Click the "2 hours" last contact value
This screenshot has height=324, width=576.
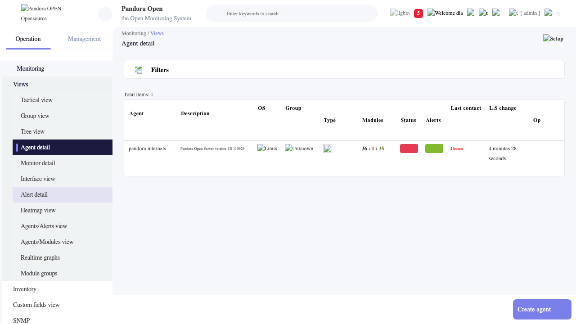pyautogui.click(x=456, y=148)
